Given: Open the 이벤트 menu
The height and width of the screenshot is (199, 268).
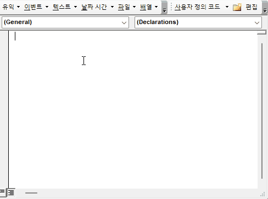Looking at the screenshot, I should coord(36,7).
